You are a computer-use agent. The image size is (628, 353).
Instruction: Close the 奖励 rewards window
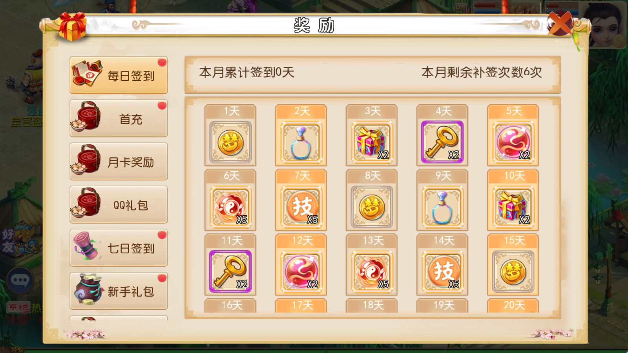pyautogui.click(x=560, y=24)
